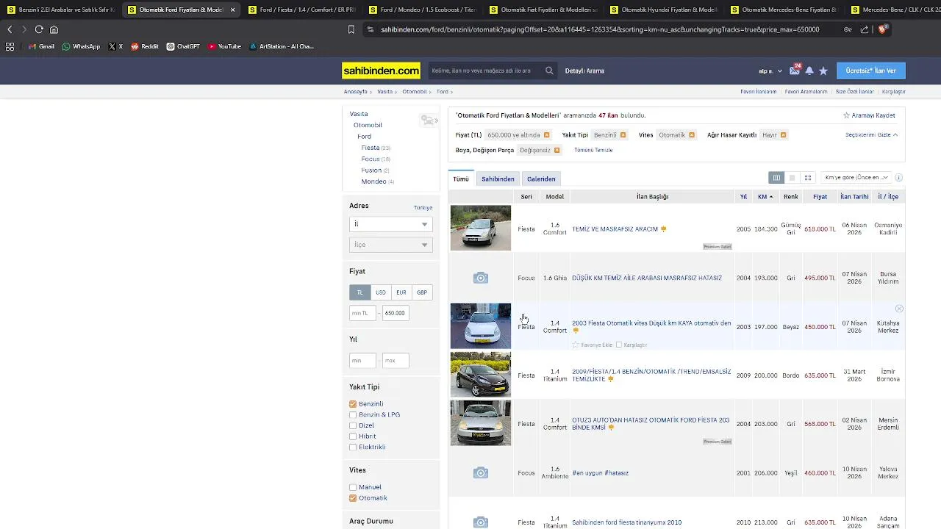Screen dimensions: 941x529
Task: Close the Otomatik Ford Fiyatları tab
Action: pyautogui.click(x=232, y=10)
